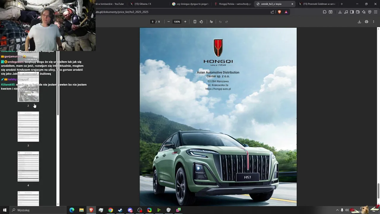Viewport: 380px width, 214px height.
Task: Click the thumbnail sidebar scrollbar
Action: [x=58, y=83]
